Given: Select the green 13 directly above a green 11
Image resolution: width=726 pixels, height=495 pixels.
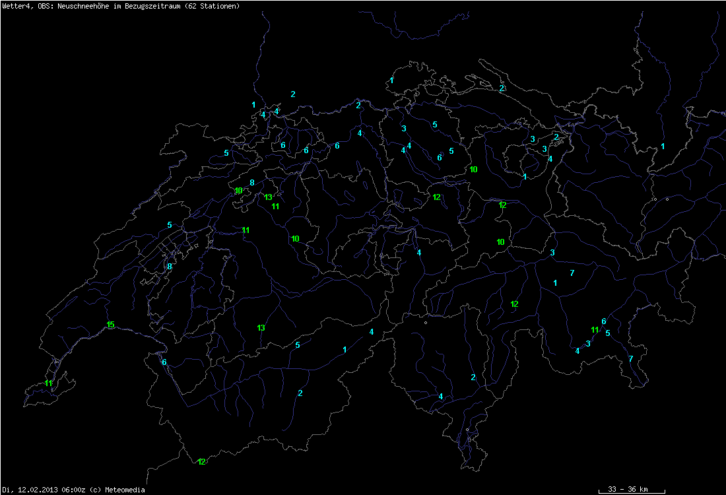Looking at the screenshot, I should [269, 197].
